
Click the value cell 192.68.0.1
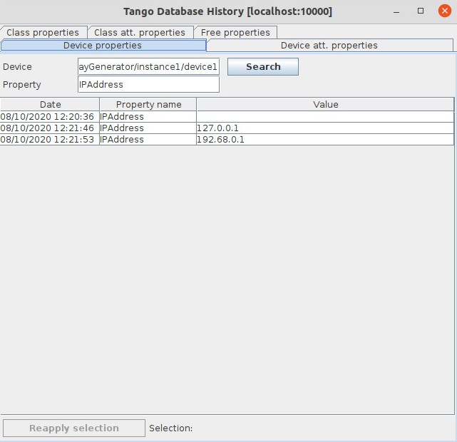325,140
